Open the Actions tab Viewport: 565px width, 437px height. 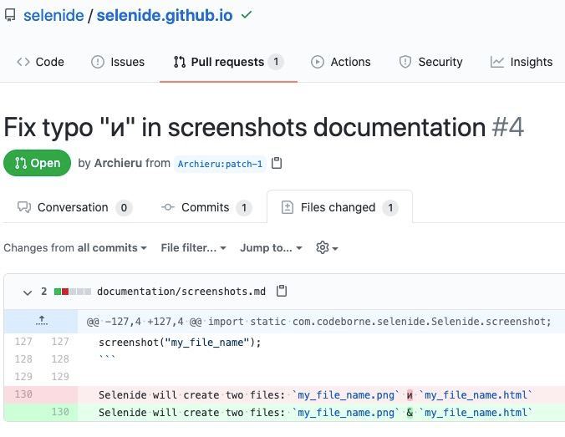(x=341, y=62)
